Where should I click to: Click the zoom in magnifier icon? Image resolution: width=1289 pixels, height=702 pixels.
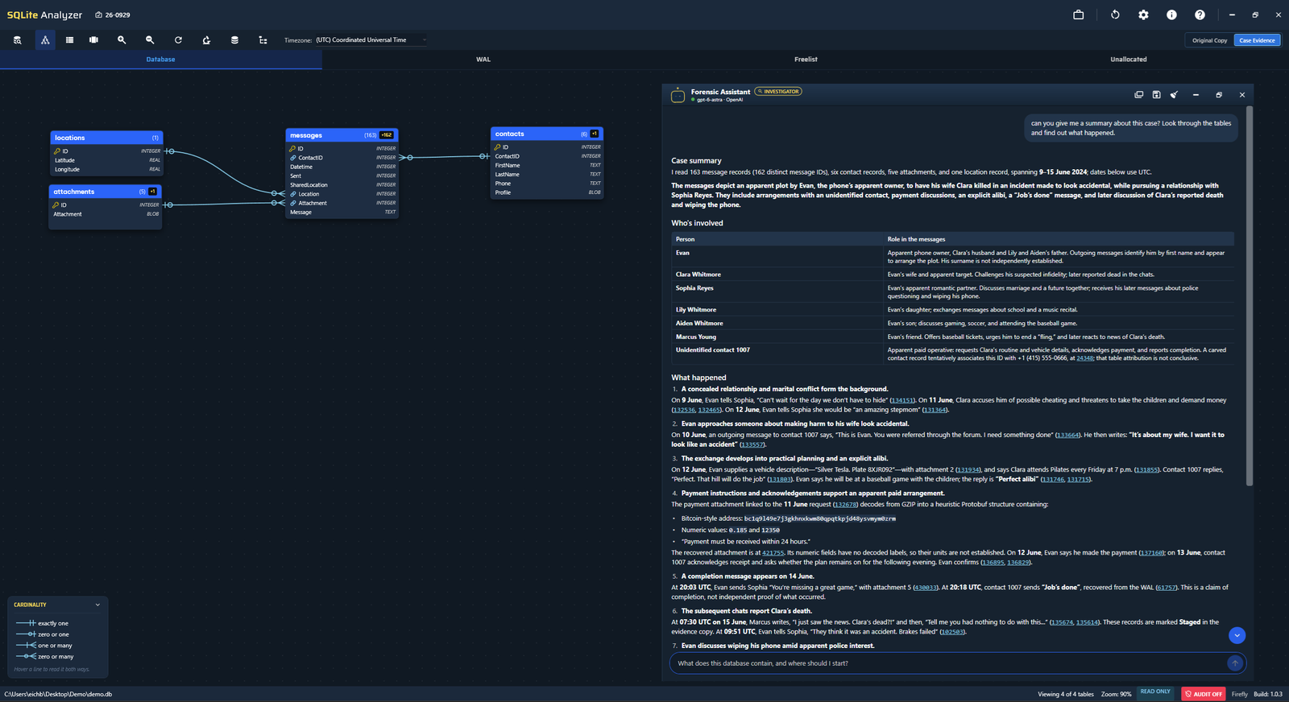pyautogui.click(x=122, y=40)
